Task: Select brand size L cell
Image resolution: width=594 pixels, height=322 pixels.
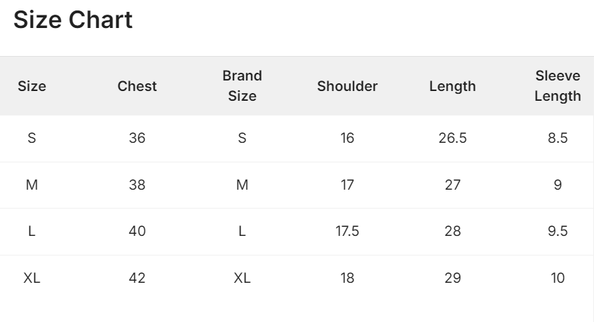Action: tap(242, 231)
